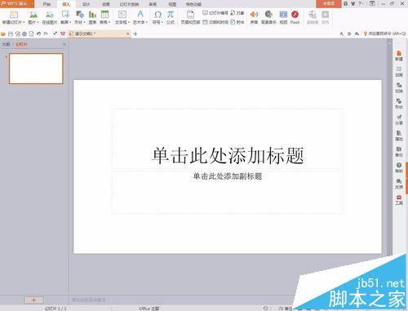Insert a table with the 表格 icon
Screen dimensions: 408x311
point(104,14)
